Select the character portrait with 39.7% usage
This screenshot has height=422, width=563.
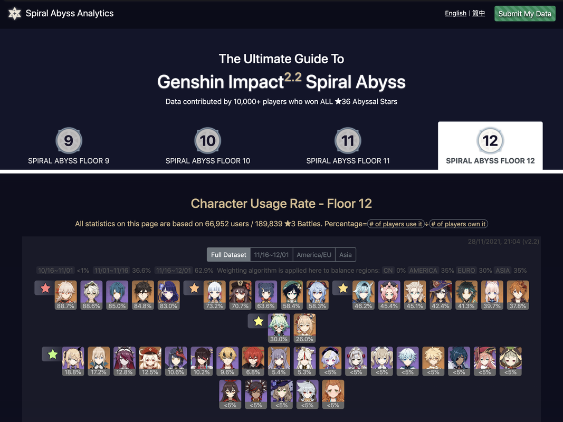click(492, 295)
